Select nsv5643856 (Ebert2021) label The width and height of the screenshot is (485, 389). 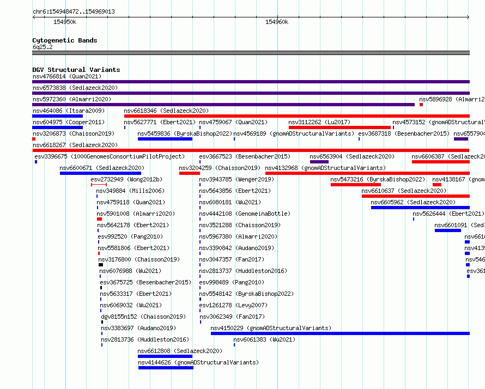point(235,191)
